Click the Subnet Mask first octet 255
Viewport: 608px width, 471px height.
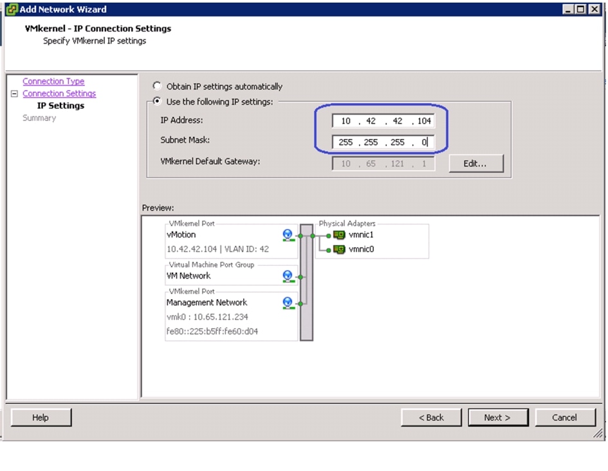coord(345,142)
